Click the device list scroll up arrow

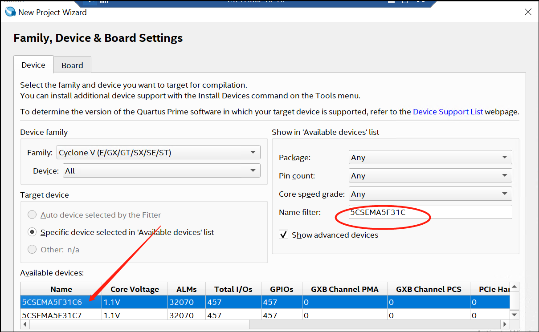(x=514, y=287)
